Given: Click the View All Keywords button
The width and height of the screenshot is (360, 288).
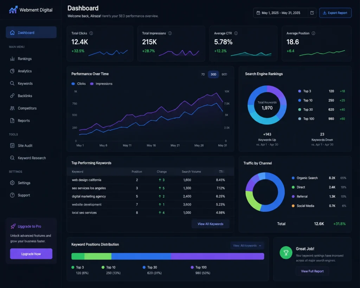Looking at the screenshot, I should pos(211,224).
